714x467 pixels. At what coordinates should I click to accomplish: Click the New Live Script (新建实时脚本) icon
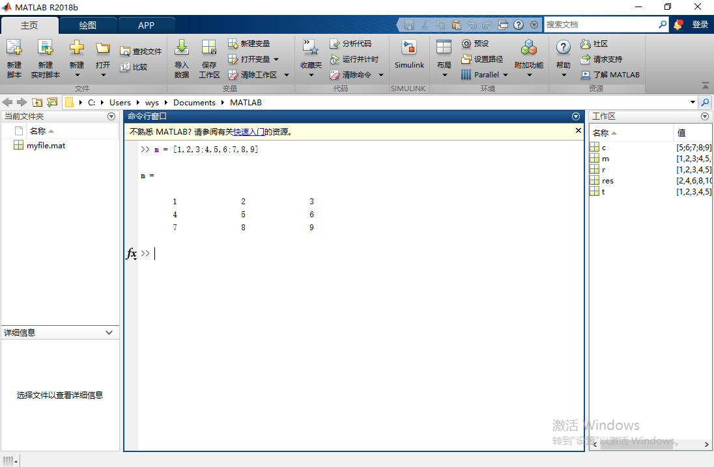tap(45, 47)
